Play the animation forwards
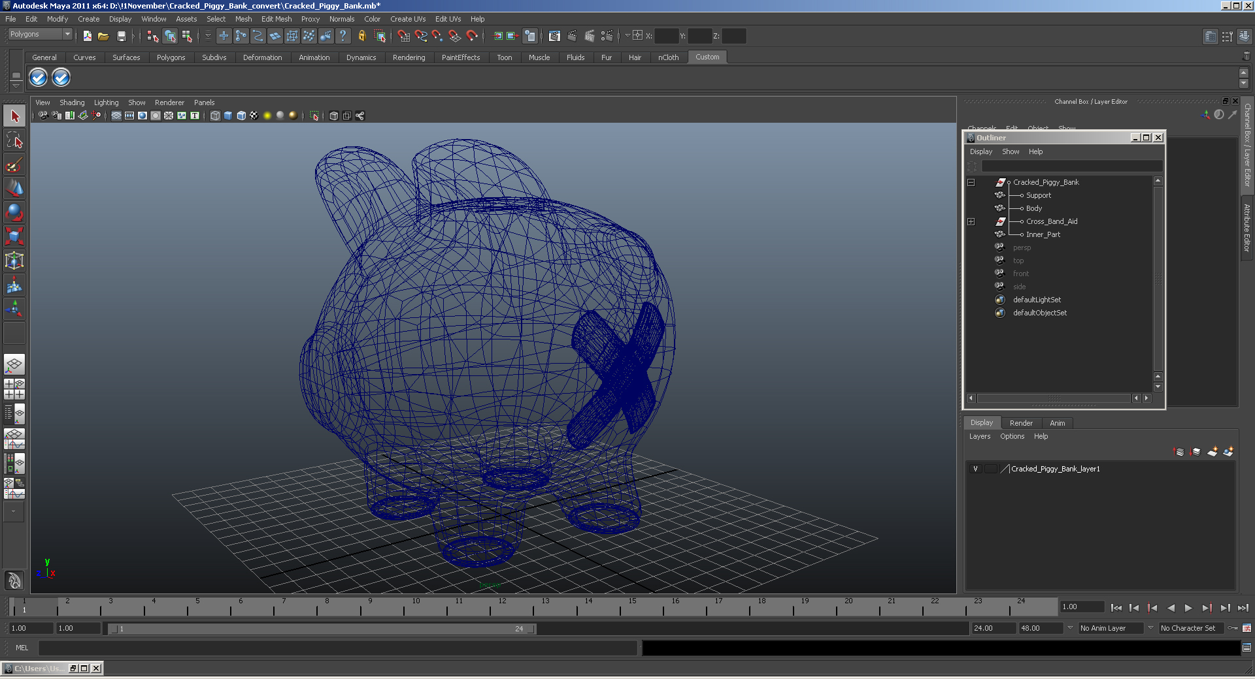Viewport: 1255px width, 679px height. tap(1188, 608)
